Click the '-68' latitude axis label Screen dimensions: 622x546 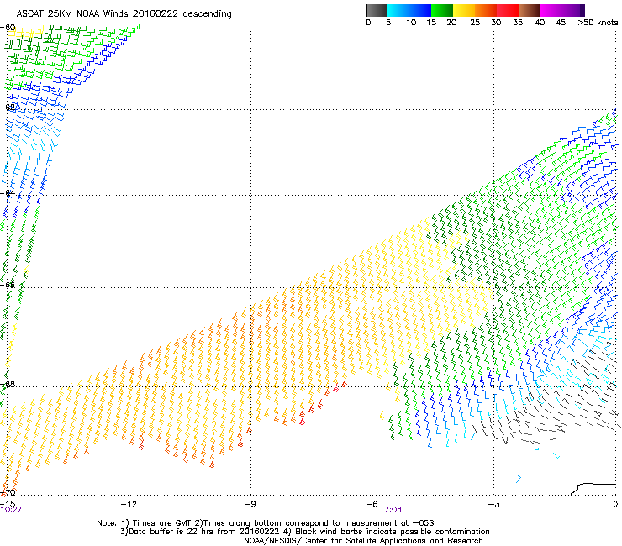[8, 384]
